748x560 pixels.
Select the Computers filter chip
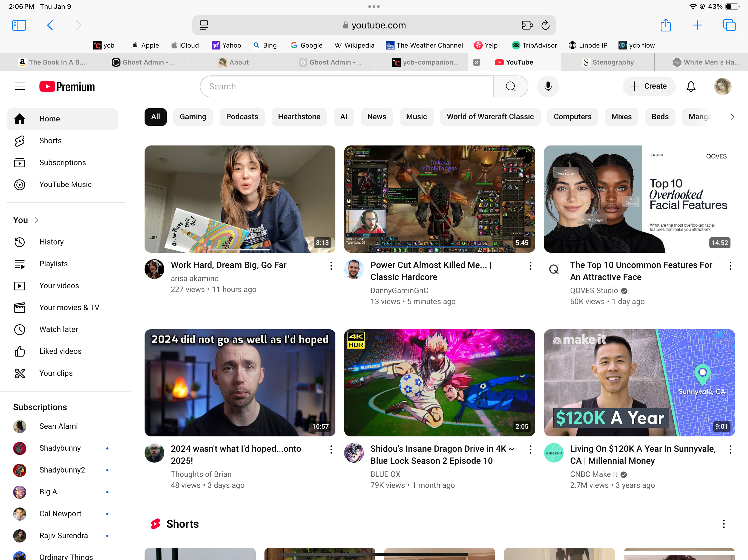coord(572,117)
